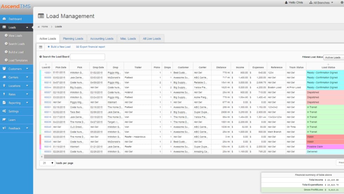Expand the Reporting sidebar menu
This screenshot has height=194, width=344.
(x=27, y=103)
